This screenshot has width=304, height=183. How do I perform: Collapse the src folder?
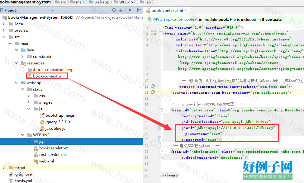(x=4, y=37)
